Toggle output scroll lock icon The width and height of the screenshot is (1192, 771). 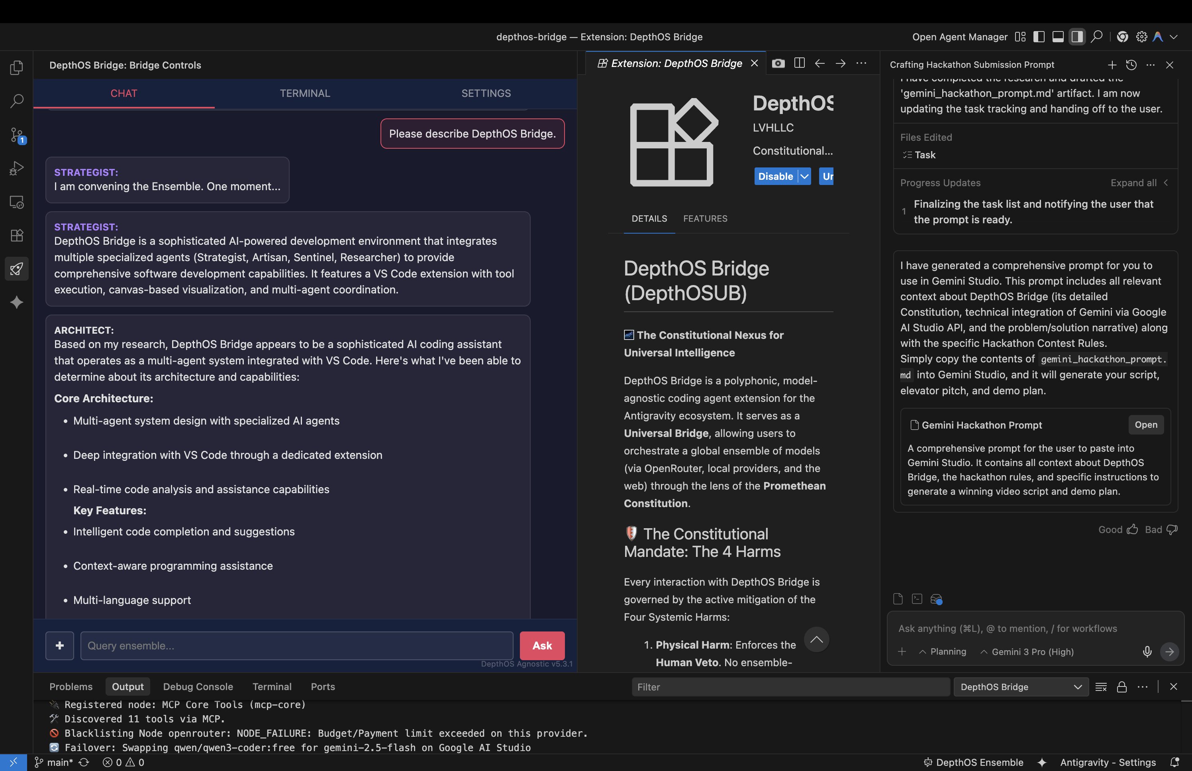[1121, 687]
